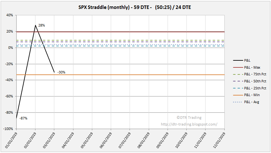Image resolution: width=271 pixels, height=153 pixels.
Task: Click the 08/01/2019 x-axis date label
Action: (x=143, y=140)
